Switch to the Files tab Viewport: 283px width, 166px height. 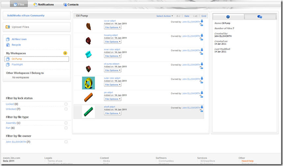[x=19, y=5]
